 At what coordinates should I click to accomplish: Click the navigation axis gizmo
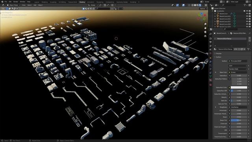point(202,17)
